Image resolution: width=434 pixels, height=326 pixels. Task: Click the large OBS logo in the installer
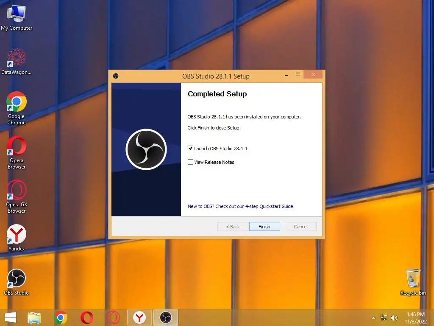tap(146, 149)
